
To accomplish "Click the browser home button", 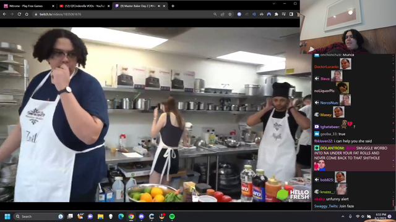I will click(x=27, y=14).
